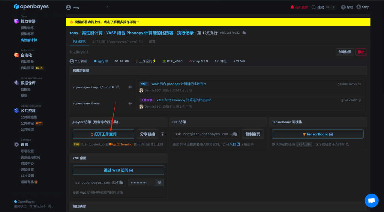
Task: Switch to 执行概览 tab
Action: click(79, 42)
